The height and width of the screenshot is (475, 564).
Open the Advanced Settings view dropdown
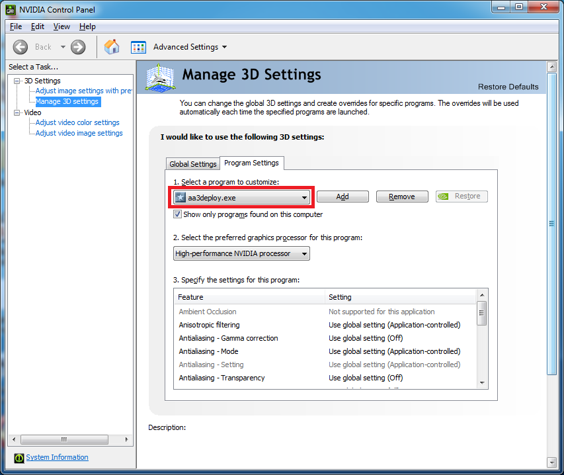[224, 47]
